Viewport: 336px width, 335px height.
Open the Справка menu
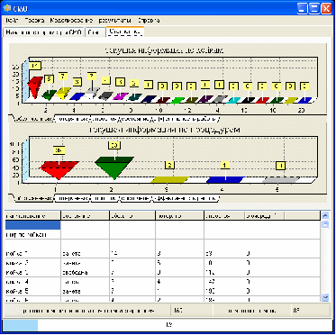coord(149,21)
